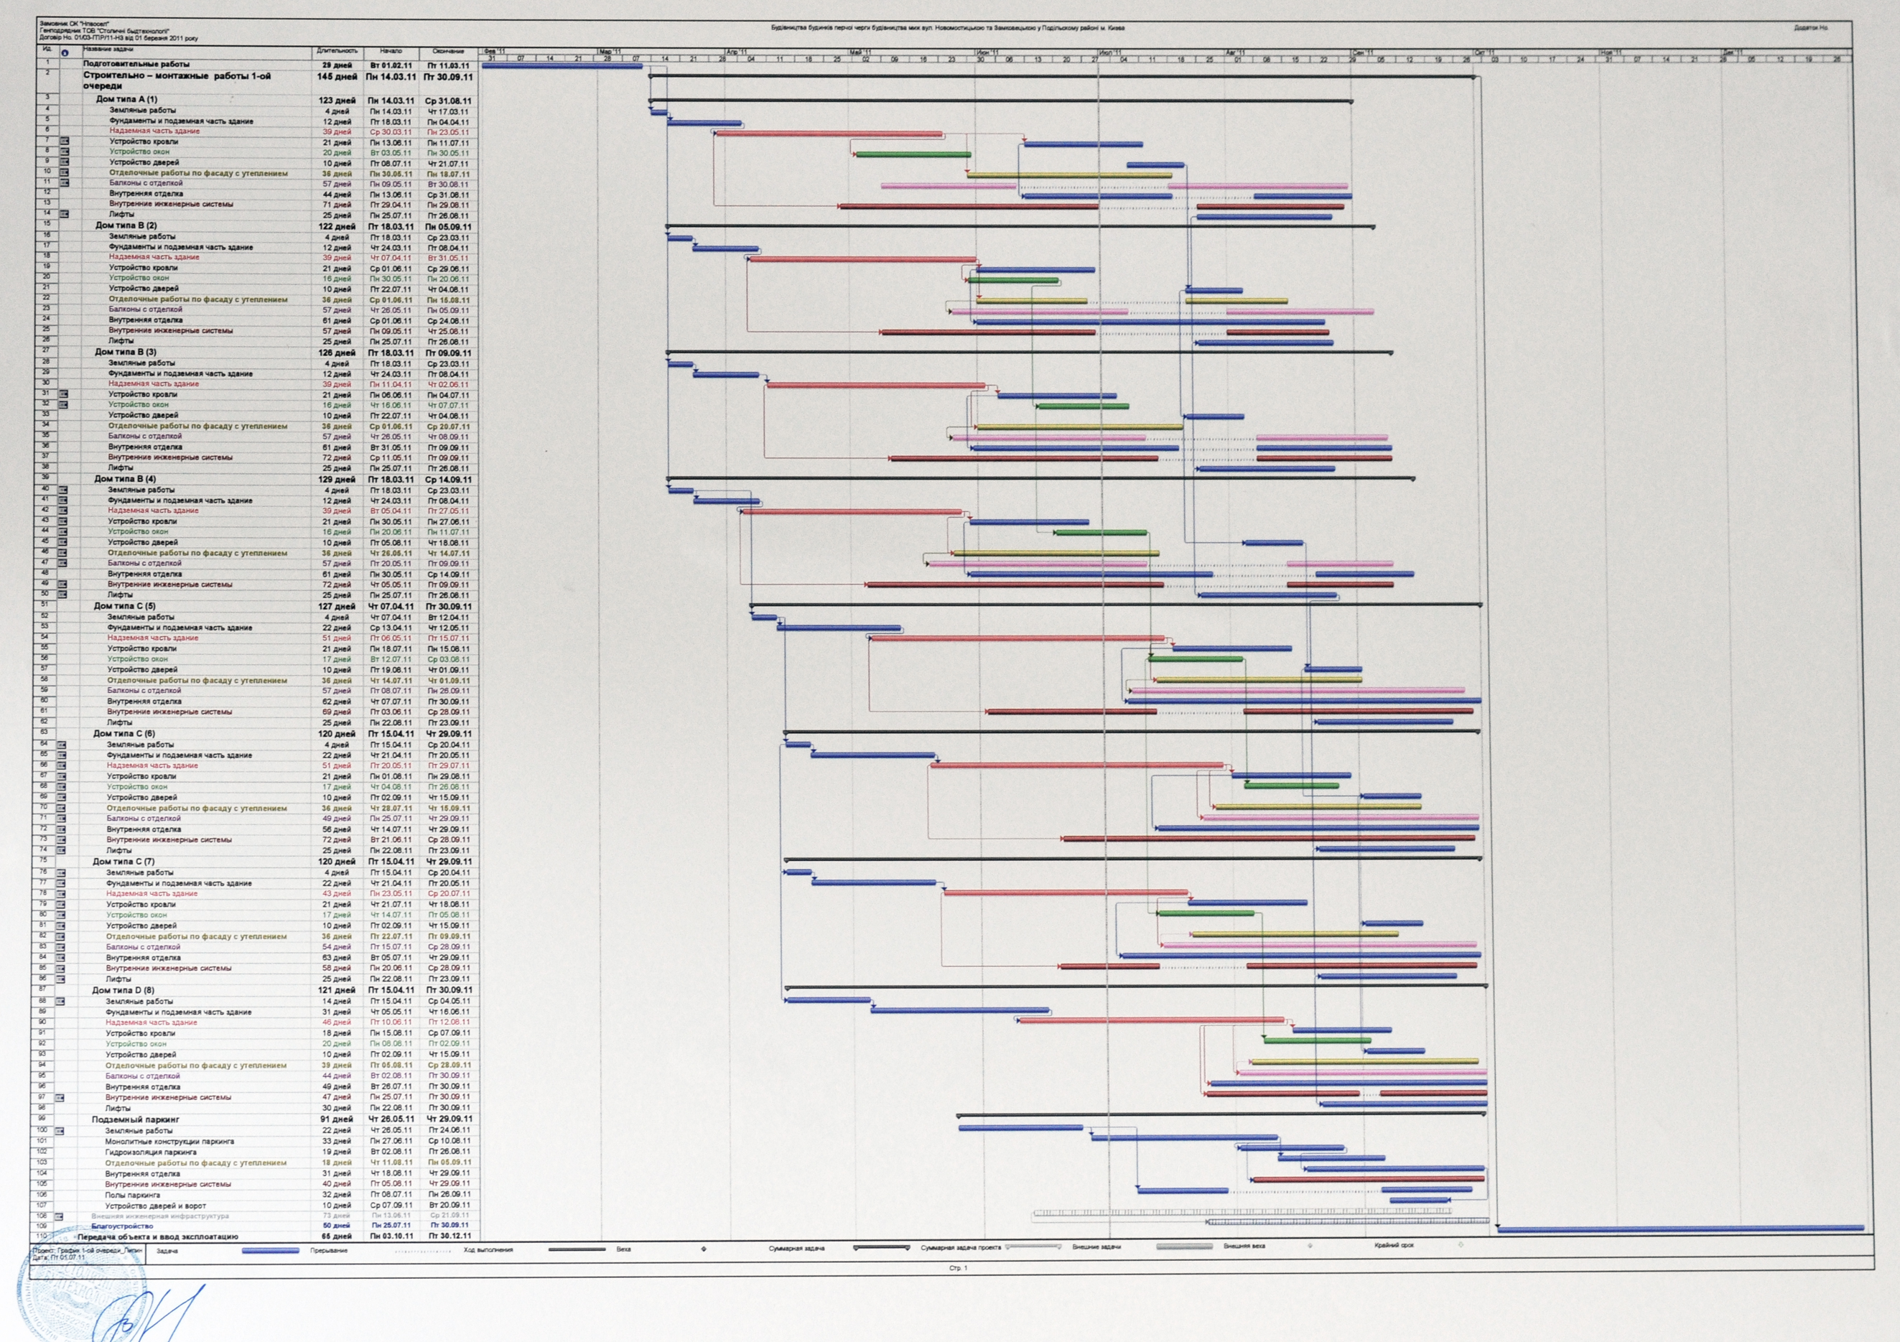This screenshot has width=1900, height=1342.
Task: Click the indicator icon in row 86
Action: pyautogui.click(x=61, y=979)
